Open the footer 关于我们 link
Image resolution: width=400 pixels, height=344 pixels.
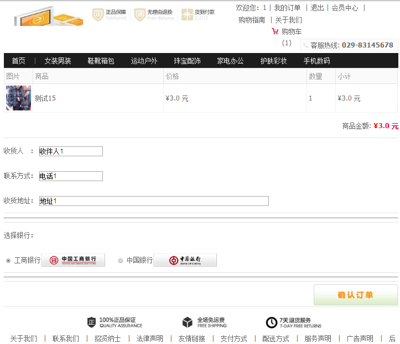coord(24,338)
